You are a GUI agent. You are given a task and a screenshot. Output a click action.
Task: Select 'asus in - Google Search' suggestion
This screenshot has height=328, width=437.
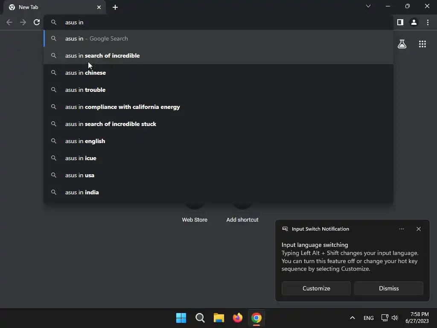pos(218,38)
